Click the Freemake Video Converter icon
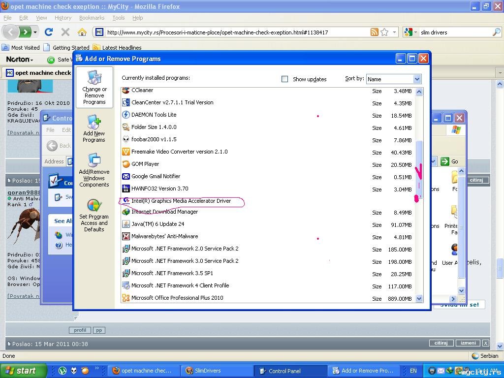Viewport: 504px width, 378px height. [126, 152]
